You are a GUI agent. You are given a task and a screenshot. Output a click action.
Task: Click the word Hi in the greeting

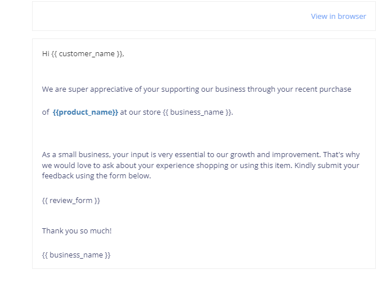coord(46,53)
